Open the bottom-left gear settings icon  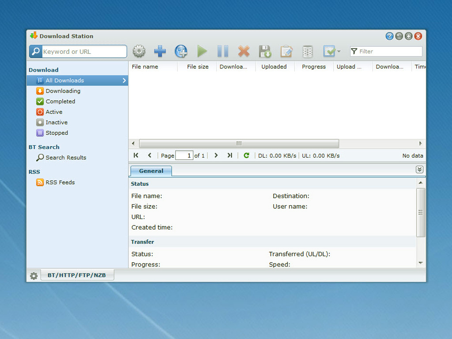(x=34, y=276)
